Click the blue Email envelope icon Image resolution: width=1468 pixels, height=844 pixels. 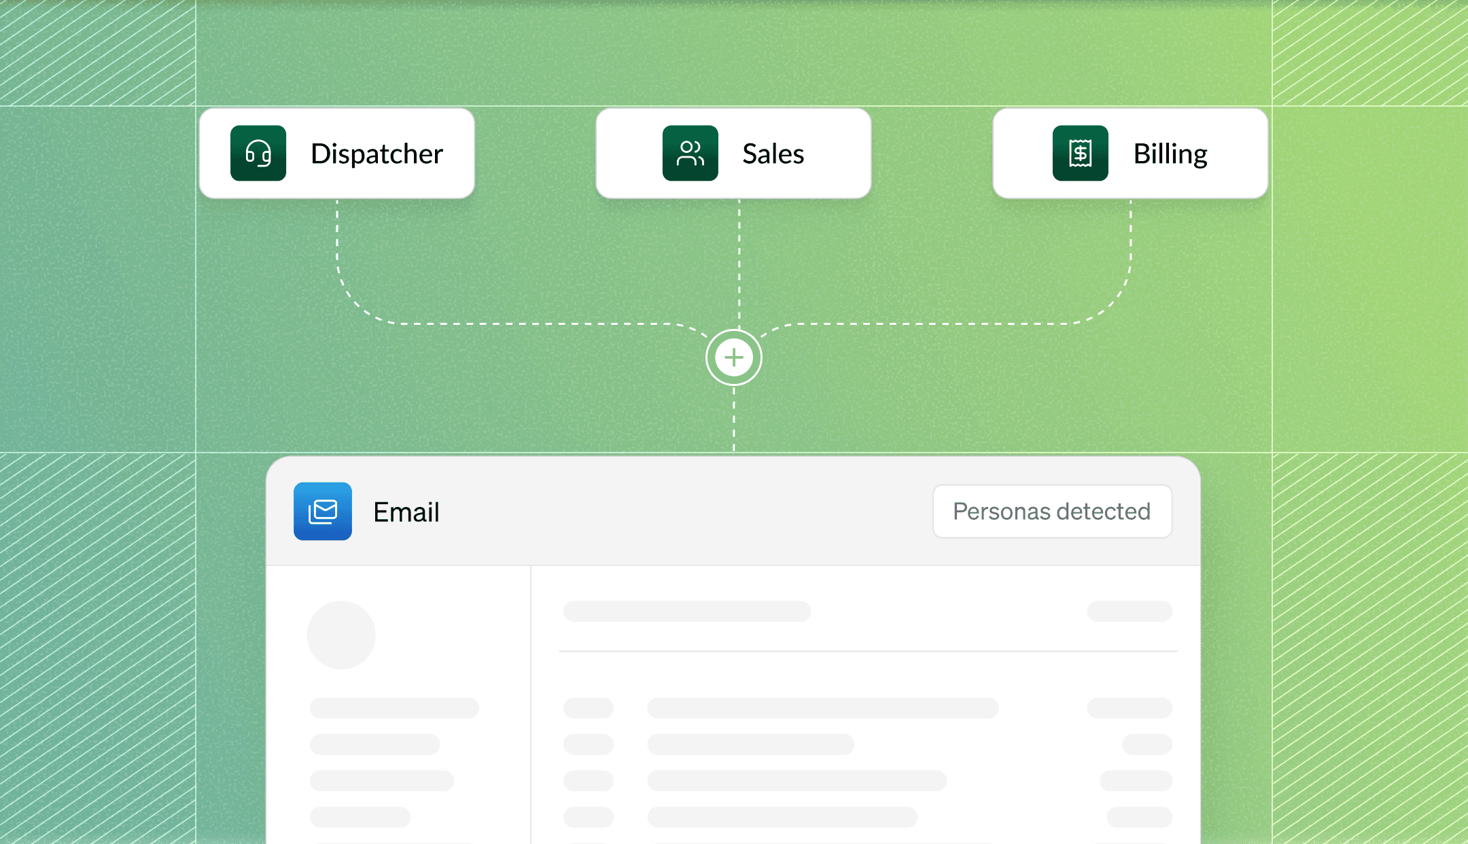[x=323, y=511]
